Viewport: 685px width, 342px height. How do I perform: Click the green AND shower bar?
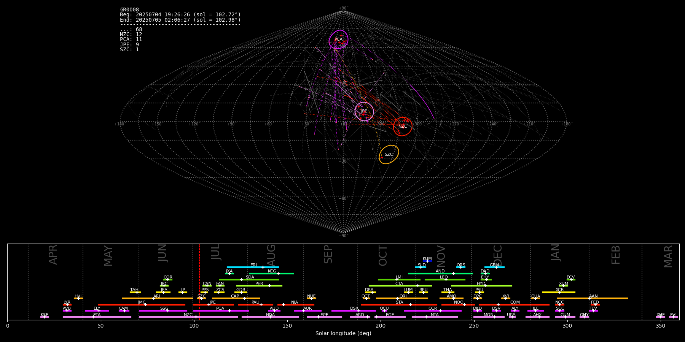click(440, 274)
